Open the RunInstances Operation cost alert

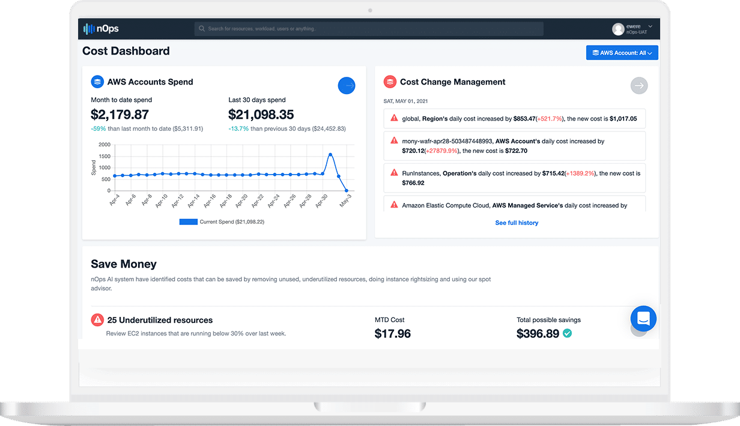pos(514,178)
